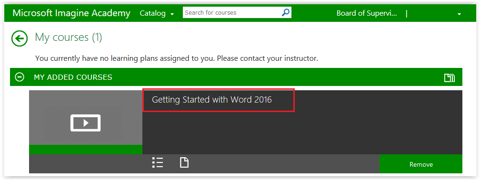Click the search magnifier icon
The image size is (480, 180).
click(x=285, y=12)
